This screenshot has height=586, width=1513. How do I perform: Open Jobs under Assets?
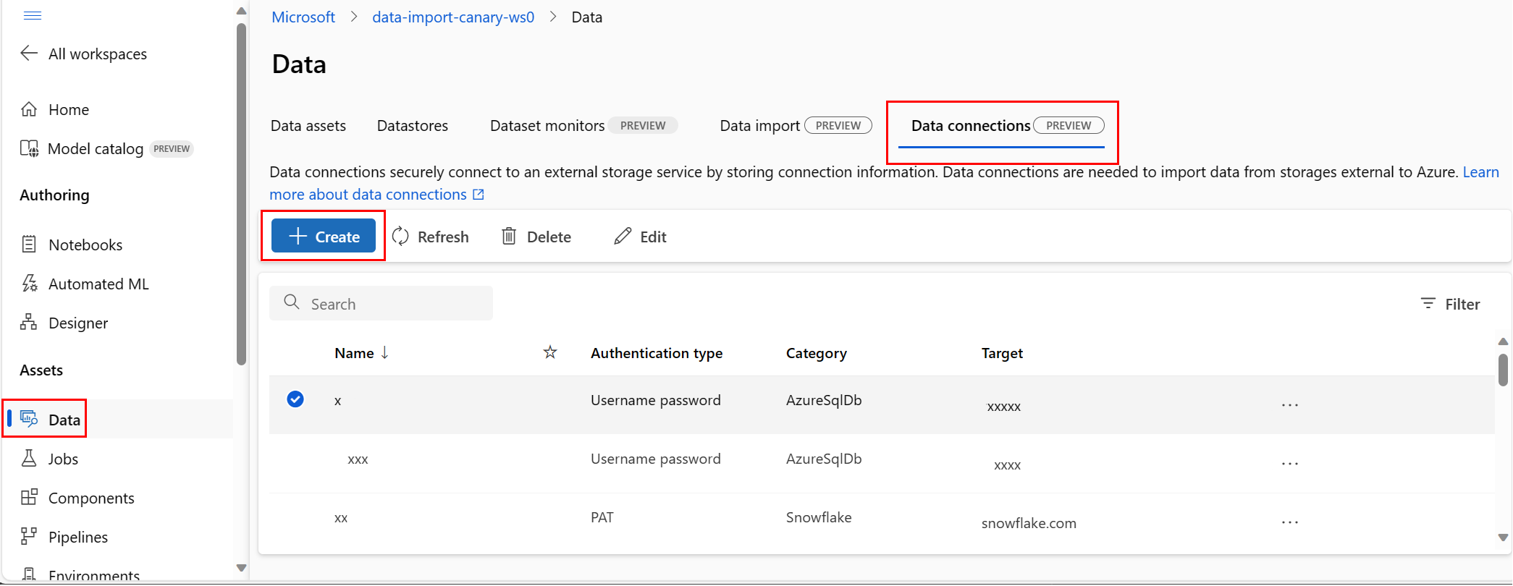[63, 459]
